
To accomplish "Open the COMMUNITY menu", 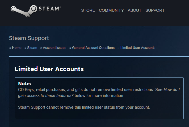I will tap(112, 10).
